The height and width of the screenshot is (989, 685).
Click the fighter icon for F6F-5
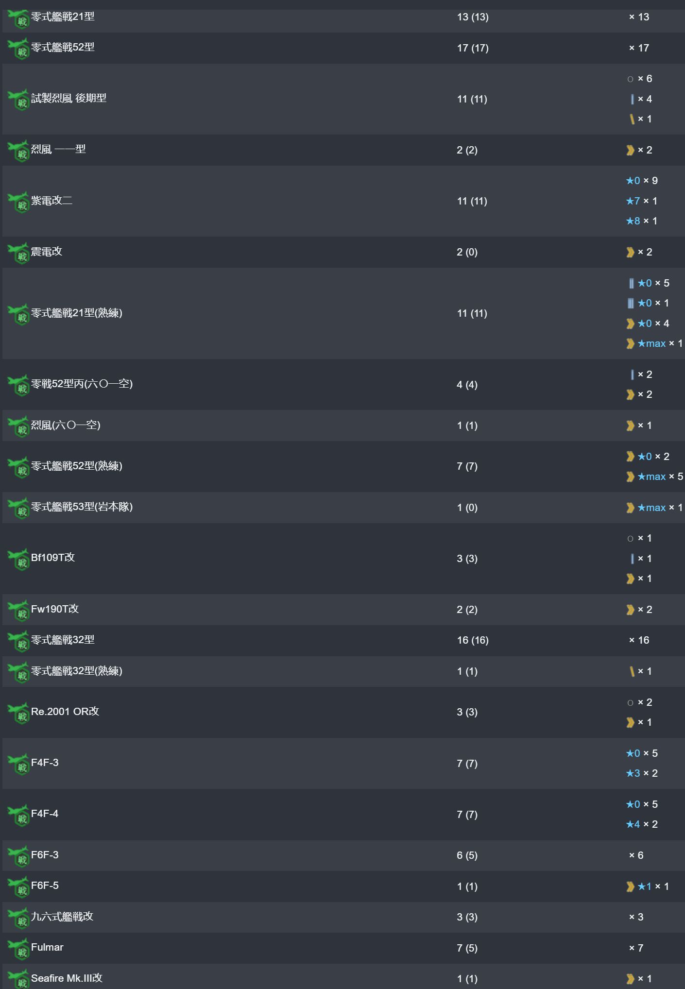pyautogui.click(x=19, y=887)
